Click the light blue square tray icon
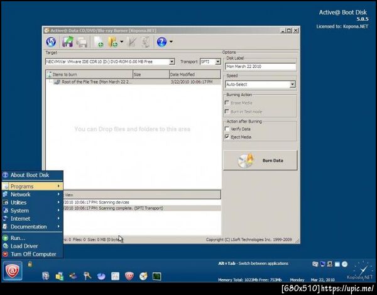 point(337,264)
